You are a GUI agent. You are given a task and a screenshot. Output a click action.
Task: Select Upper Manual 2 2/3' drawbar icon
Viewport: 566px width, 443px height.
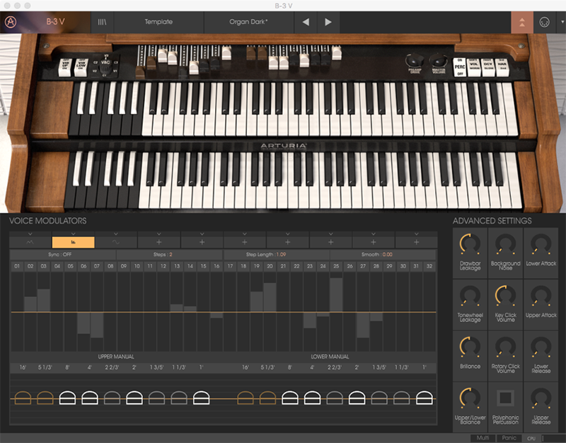pos(112,398)
